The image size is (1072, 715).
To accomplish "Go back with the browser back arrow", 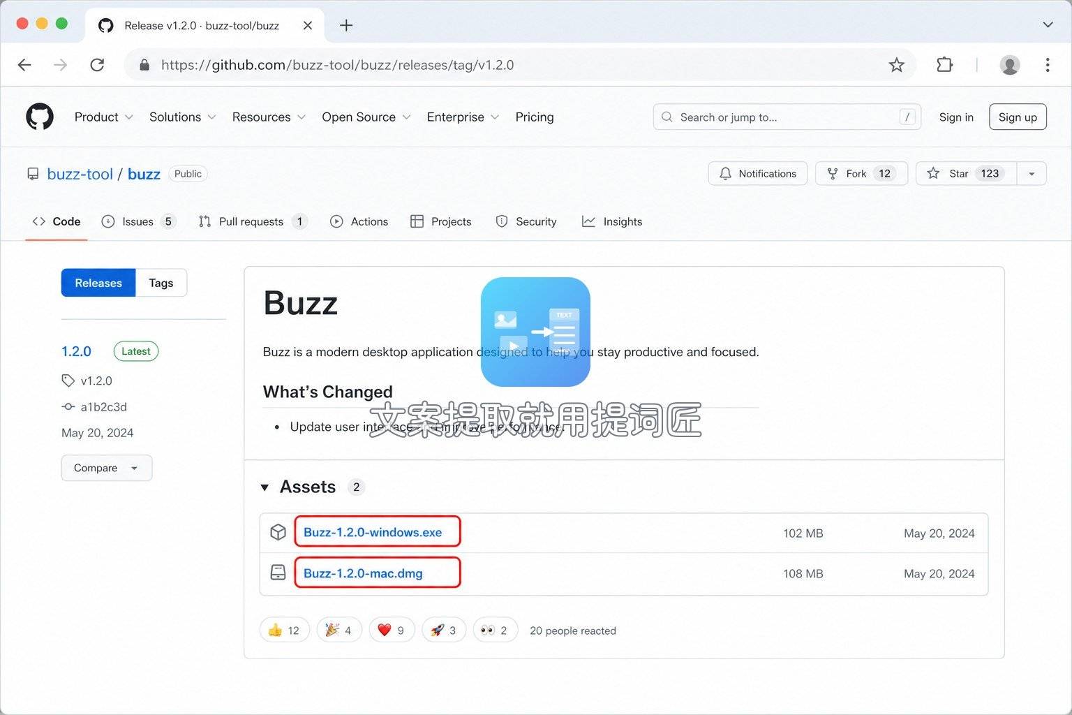I will [x=24, y=65].
